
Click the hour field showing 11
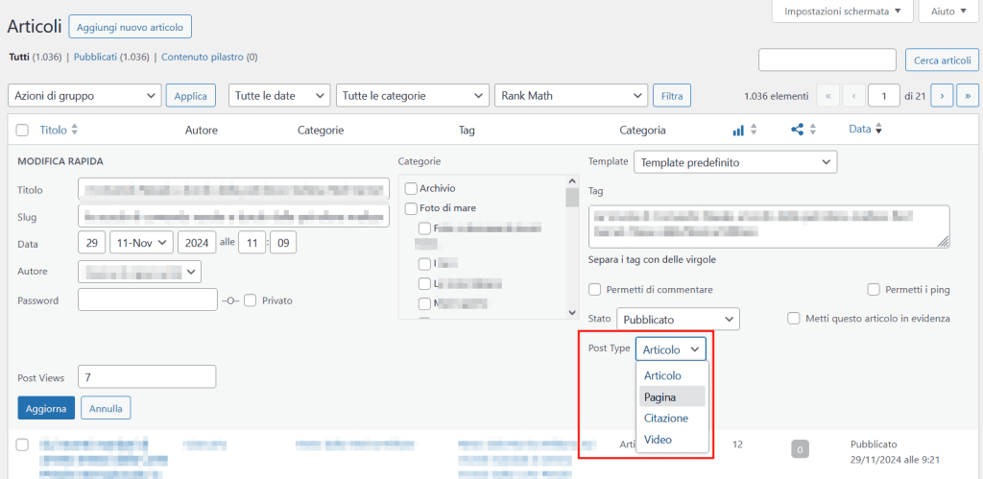click(x=252, y=243)
